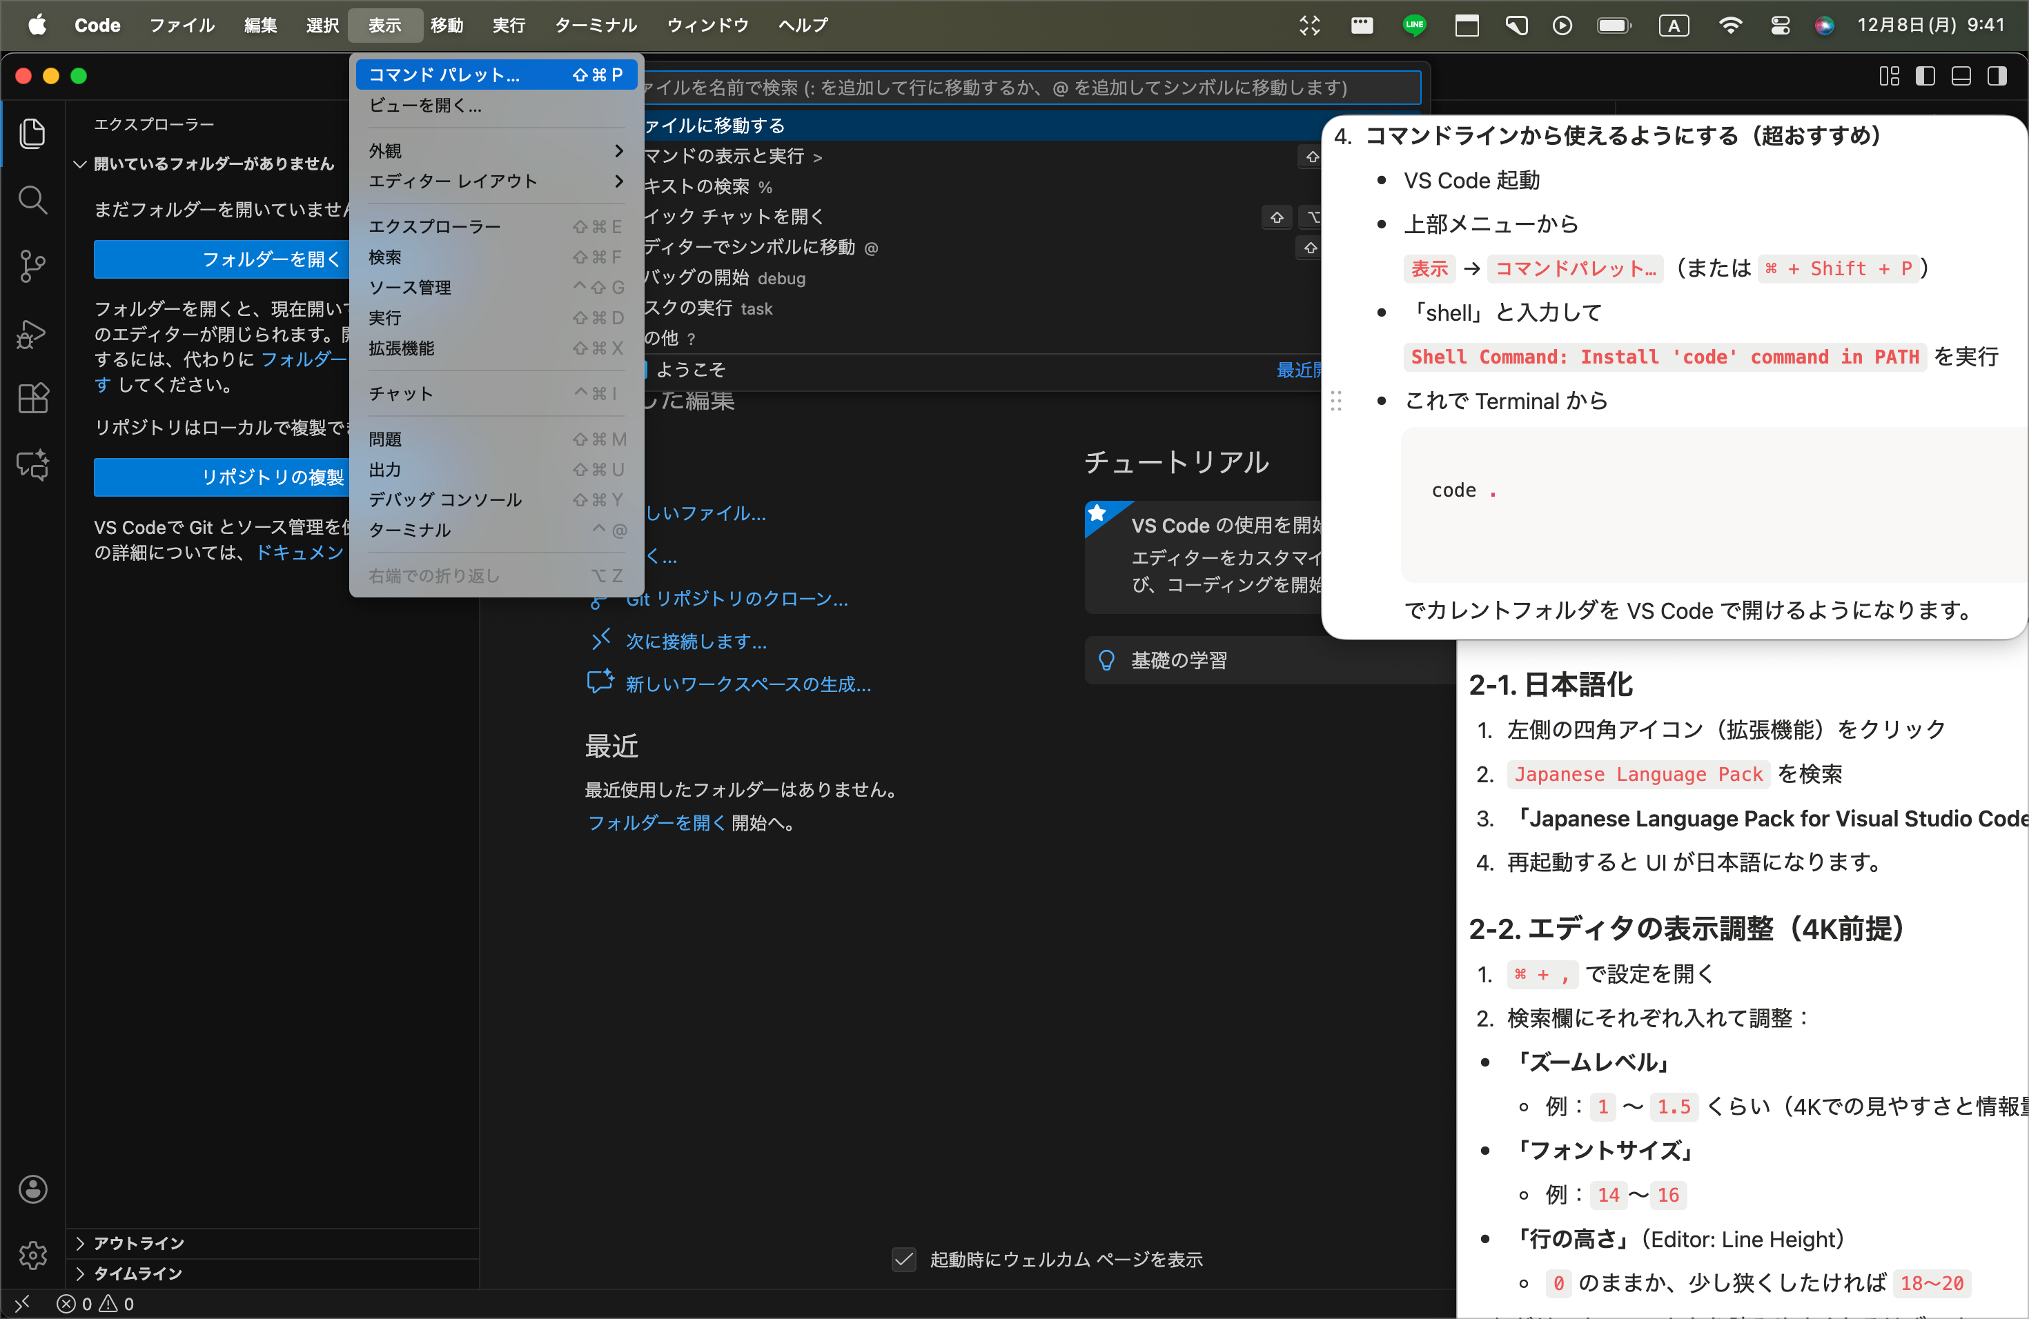Click the errors and warnings status bar indicator
Screen dimensions: 2029x1319
(x=94, y=1304)
